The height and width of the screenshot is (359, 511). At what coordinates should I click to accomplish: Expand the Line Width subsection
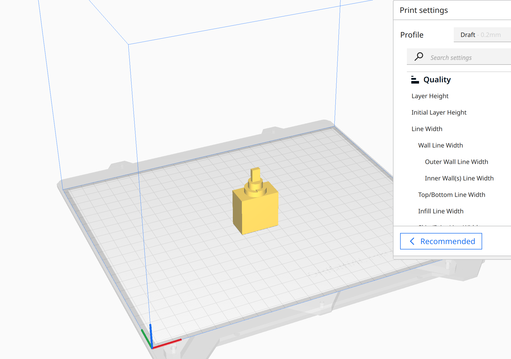pos(427,129)
